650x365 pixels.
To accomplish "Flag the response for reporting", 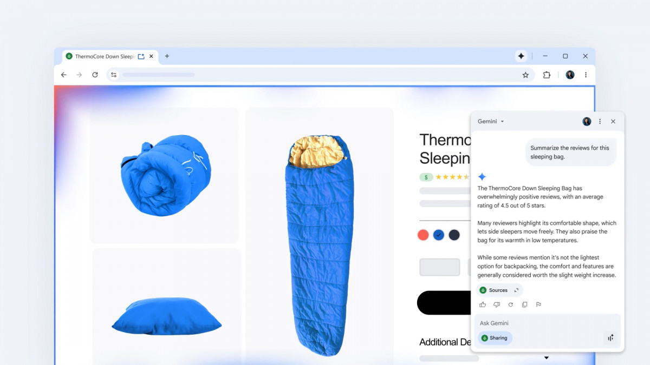I will [x=538, y=304].
